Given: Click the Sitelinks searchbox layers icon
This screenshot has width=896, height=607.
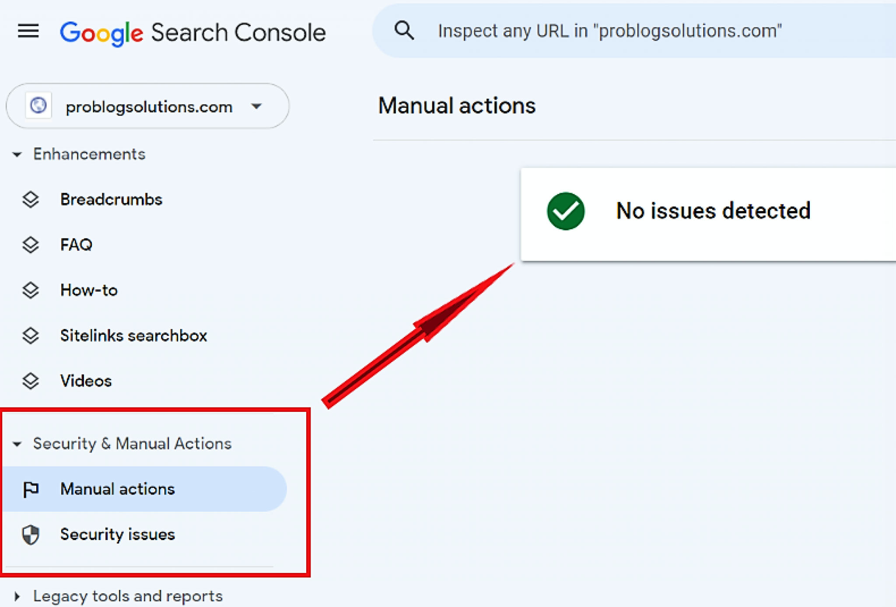Looking at the screenshot, I should click(x=31, y=336).
